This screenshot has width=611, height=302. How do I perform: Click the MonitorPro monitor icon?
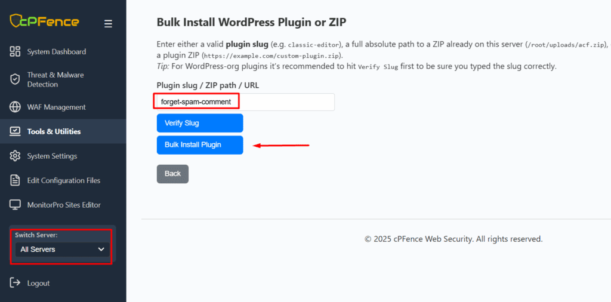[16, 205]
